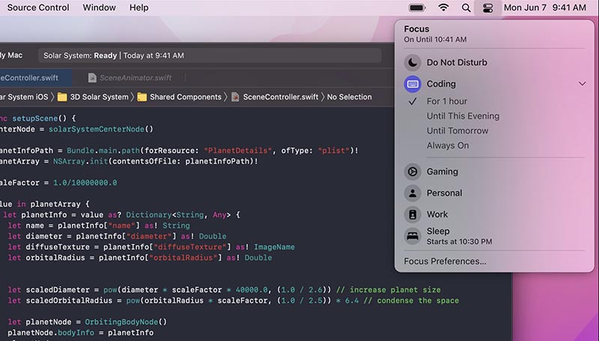Screen dimensions: 599x341
Task: Select the Personal focus person icon
Action: [x=413, y=193]
